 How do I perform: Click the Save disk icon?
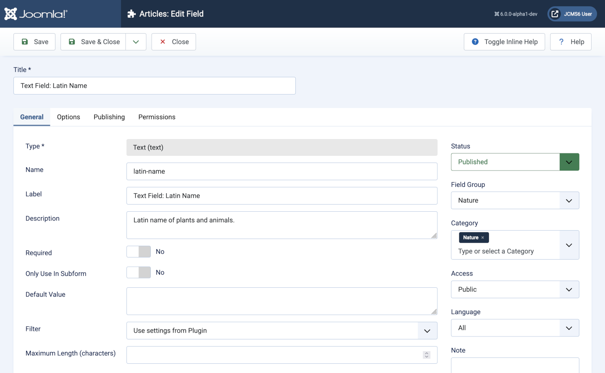tap(26, 42)
